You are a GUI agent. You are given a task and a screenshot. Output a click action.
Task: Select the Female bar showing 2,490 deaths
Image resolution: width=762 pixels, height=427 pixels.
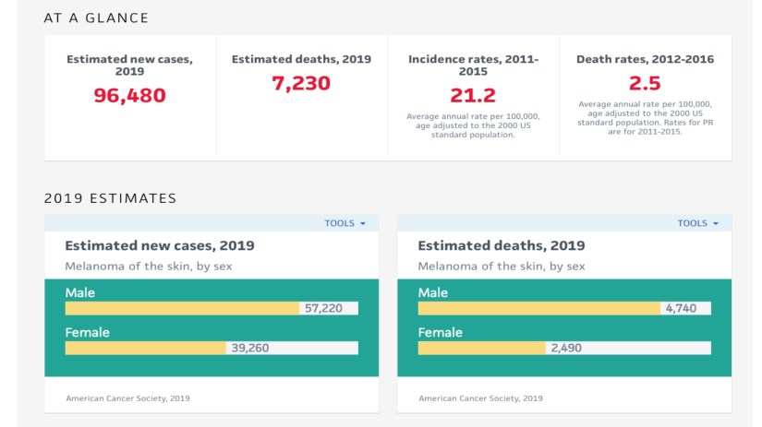[x=481, y=348]
